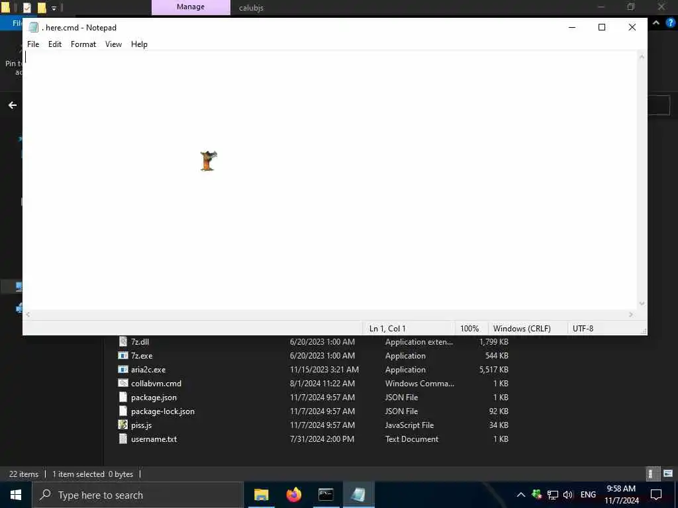Click the Text Document type cell
This screenshot has width=678, height=508.
[x=412, y=439]
